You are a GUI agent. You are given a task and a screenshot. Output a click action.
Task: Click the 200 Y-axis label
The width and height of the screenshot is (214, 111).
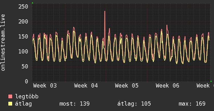pyautogui.click(x=23, y=21)
